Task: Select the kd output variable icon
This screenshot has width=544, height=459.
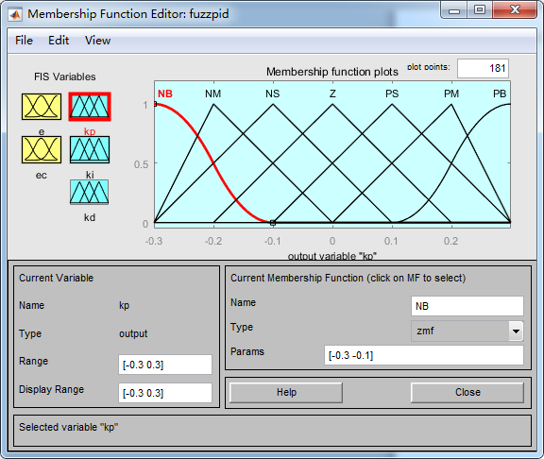Action: (x=89, y=192)
